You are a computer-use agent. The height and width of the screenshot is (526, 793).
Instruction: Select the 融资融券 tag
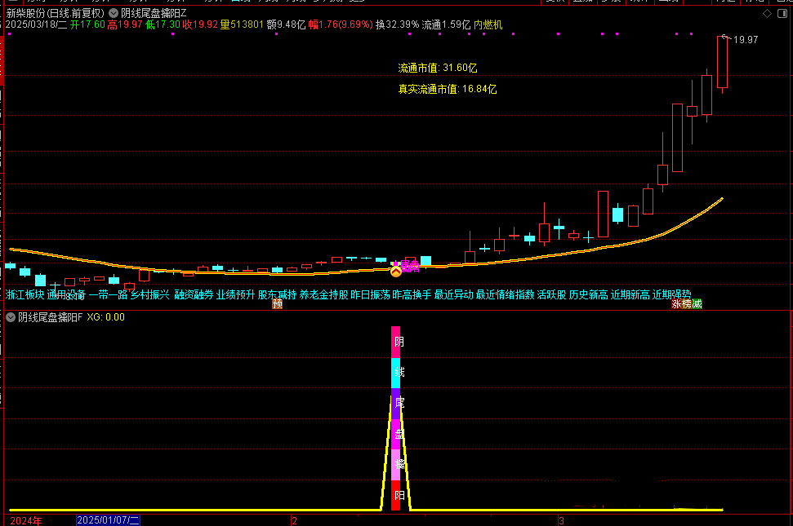[x=194, y=294]
